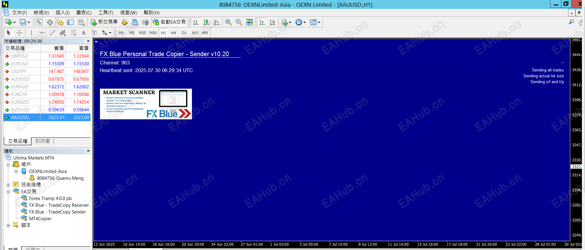Open the chart profiles icon
The image size is (585, 250).
coord(23,22)
